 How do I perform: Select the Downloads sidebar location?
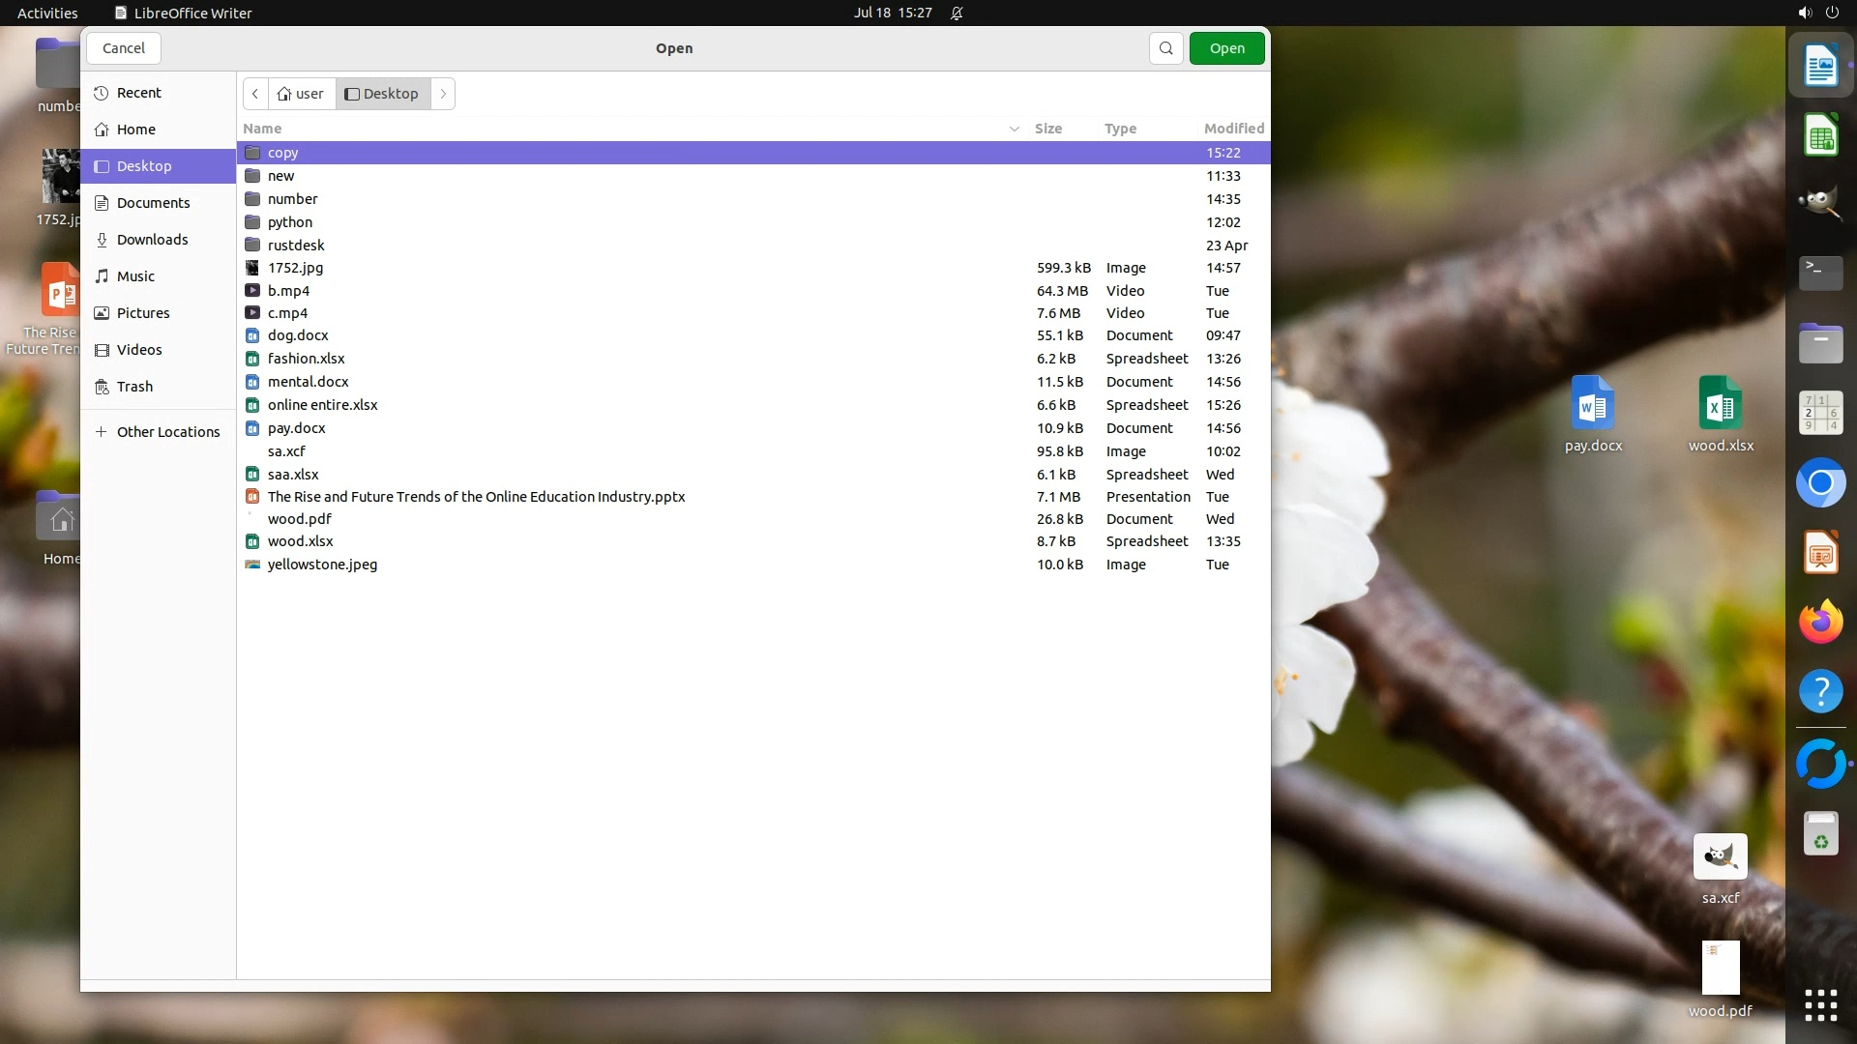pos(152,240)
